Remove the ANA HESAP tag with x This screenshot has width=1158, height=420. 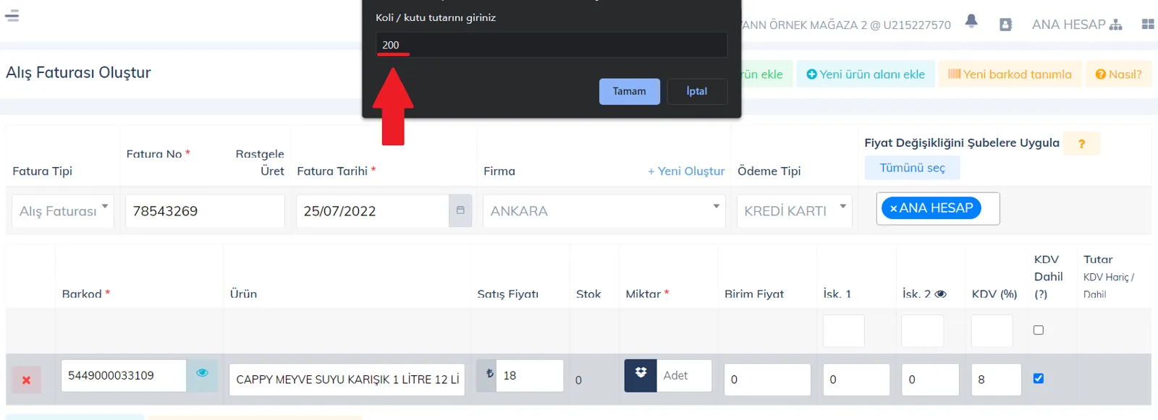coord(893,208)
